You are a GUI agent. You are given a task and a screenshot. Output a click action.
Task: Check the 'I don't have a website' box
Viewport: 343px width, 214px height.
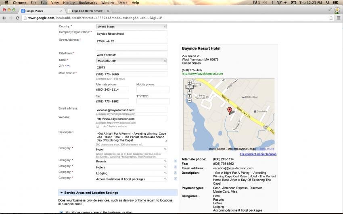coord(98,126)
